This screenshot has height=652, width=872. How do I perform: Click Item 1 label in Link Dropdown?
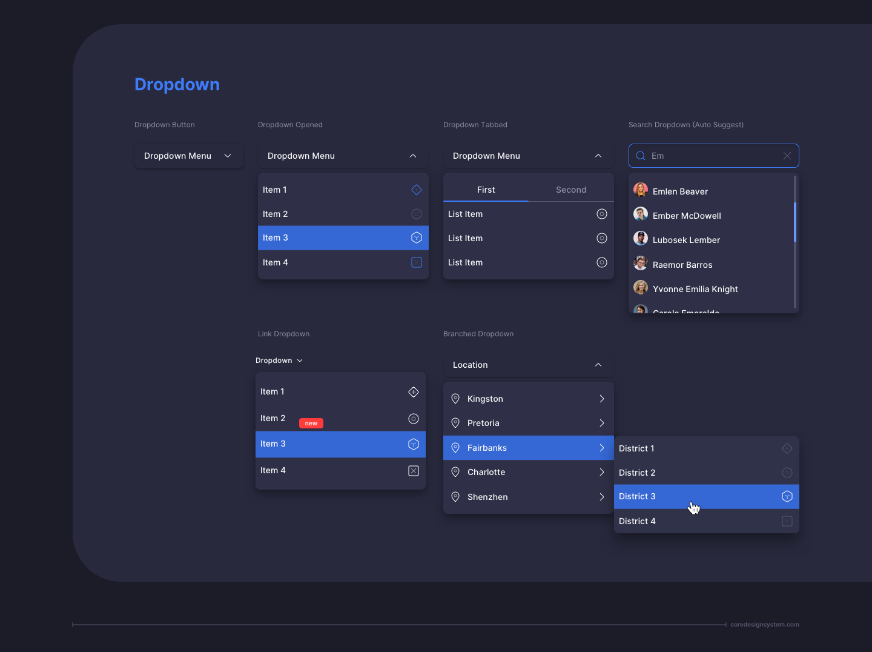(x=272, y=391)
